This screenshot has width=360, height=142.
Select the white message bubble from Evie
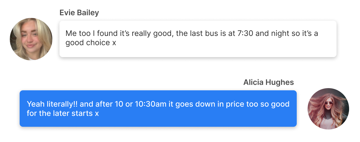[x=198, y=39]
